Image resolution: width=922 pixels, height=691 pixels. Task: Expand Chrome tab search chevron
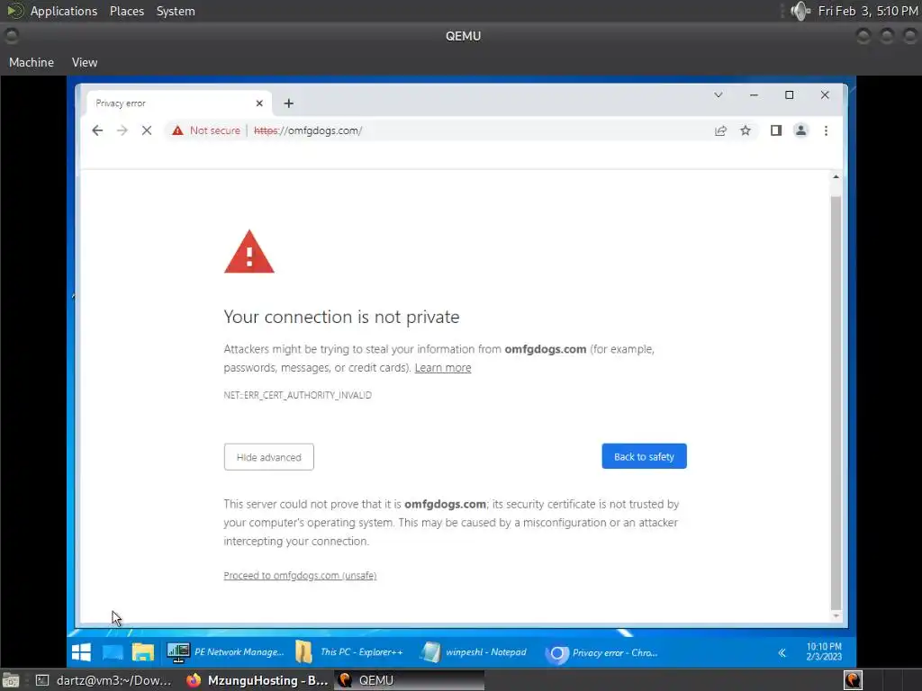pyautogui.click(x=719, y=95)
